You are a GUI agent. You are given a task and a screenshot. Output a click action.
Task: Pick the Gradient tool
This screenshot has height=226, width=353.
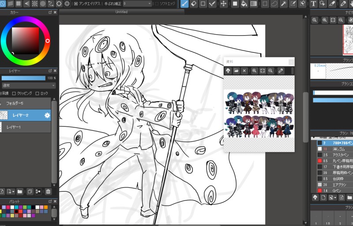tap(254, 4)
